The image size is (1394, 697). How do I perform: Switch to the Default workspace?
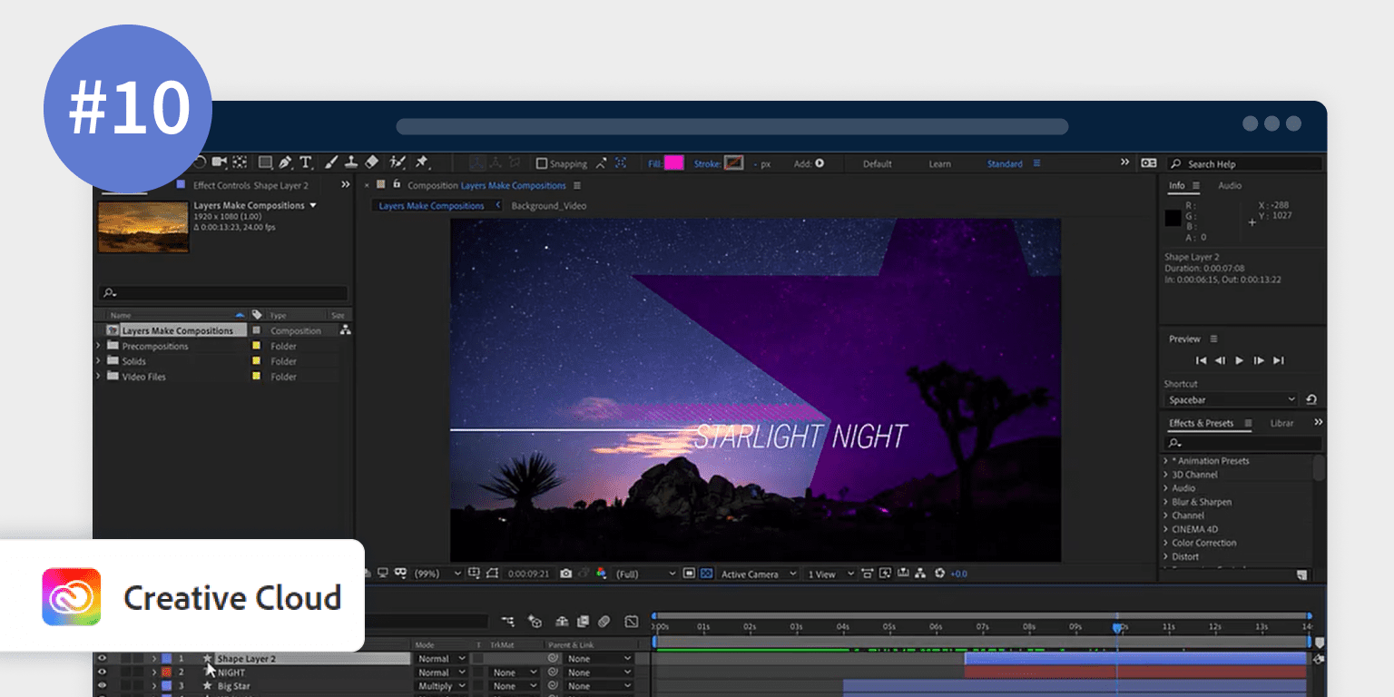pyautogui.click(x=878, y=164)
